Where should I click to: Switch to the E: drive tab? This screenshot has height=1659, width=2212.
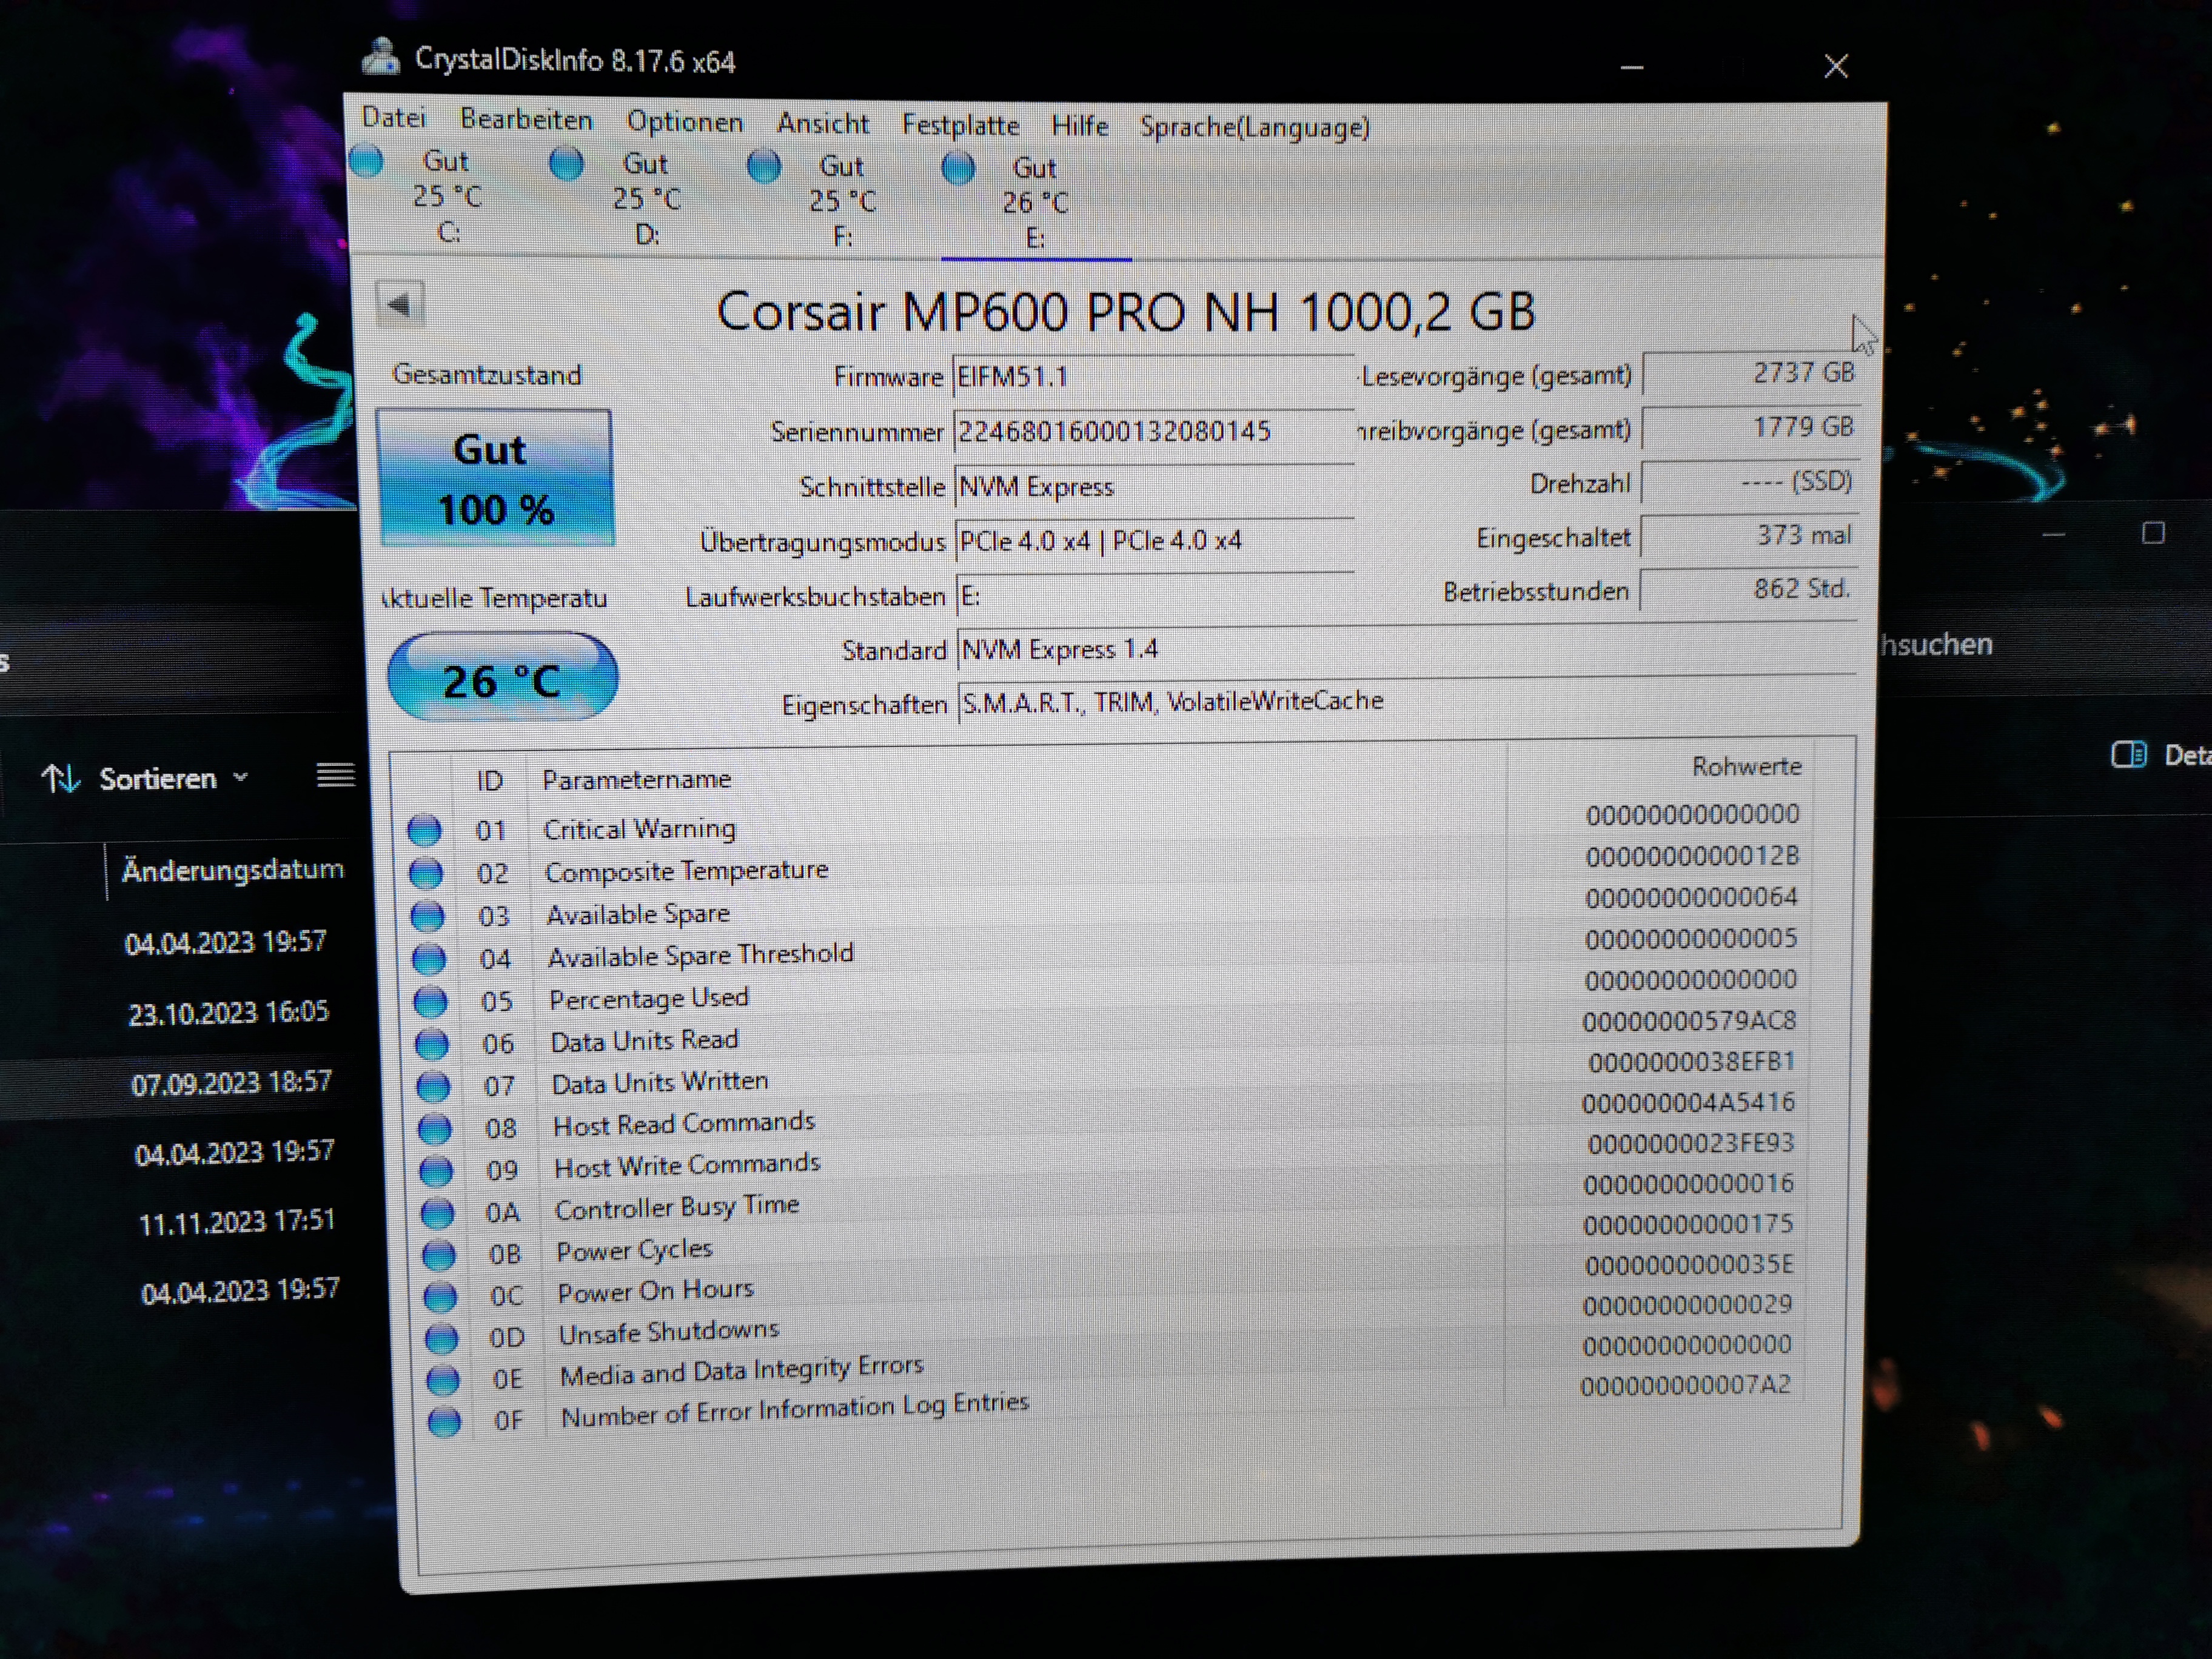[x=1035, y=203]
